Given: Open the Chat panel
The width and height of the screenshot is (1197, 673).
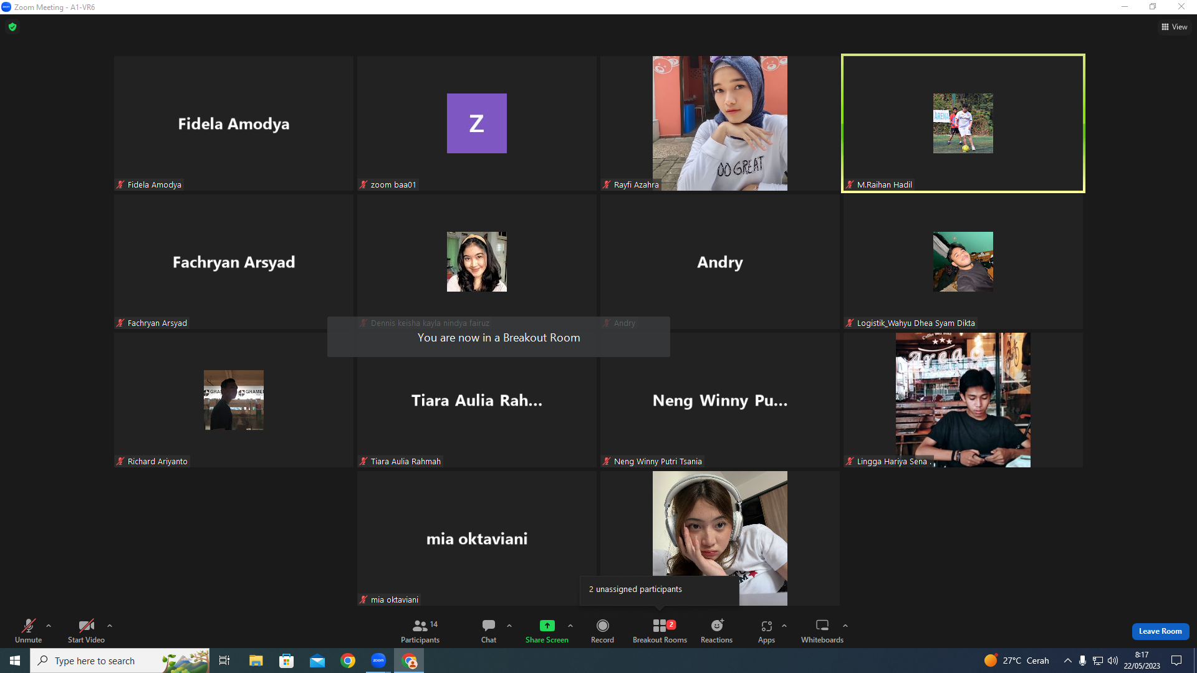Looking at the screenshot, I should (x=489, y=631).
